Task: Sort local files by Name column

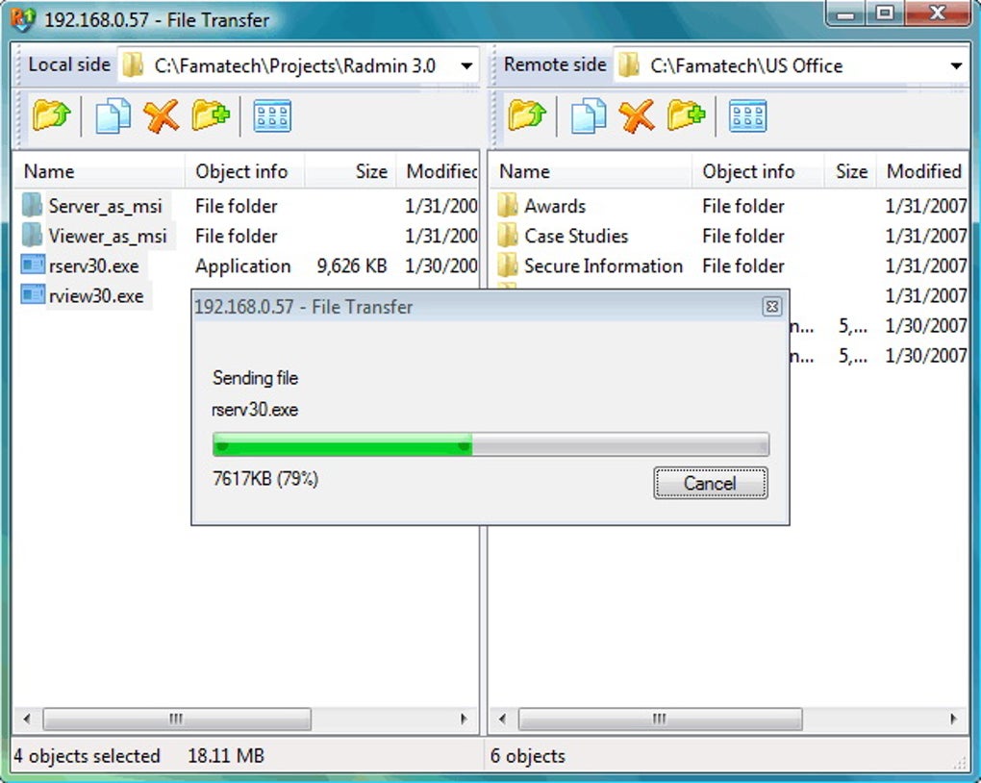Action: point(99,171)
